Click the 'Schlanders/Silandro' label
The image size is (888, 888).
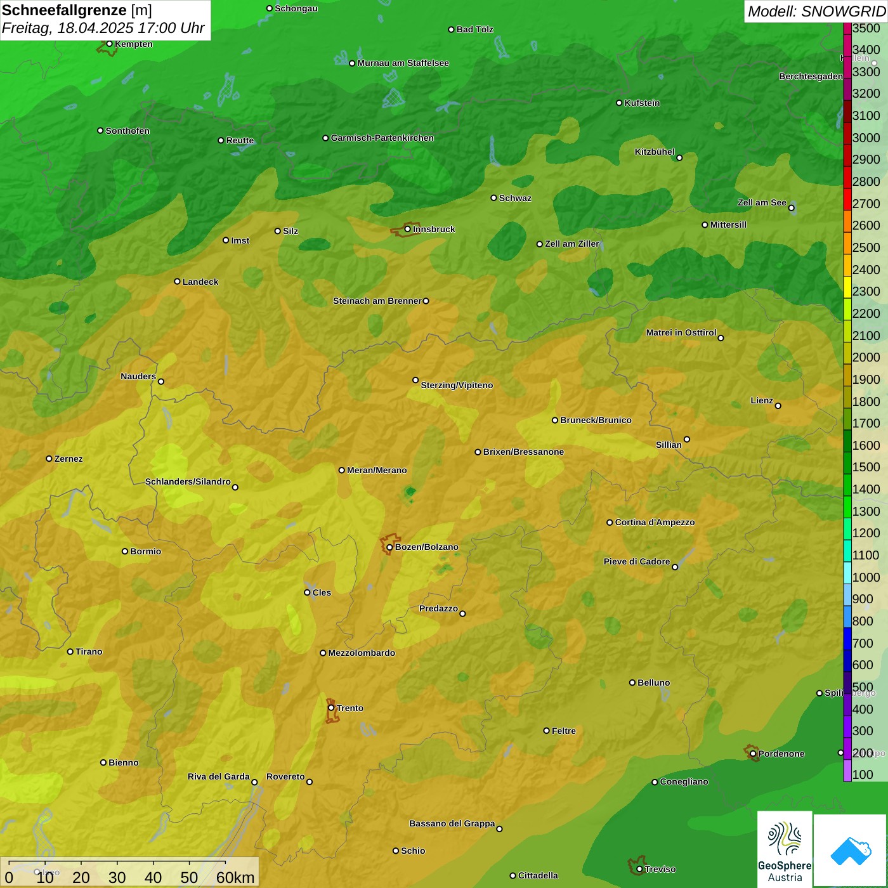[x=188, y=481]
